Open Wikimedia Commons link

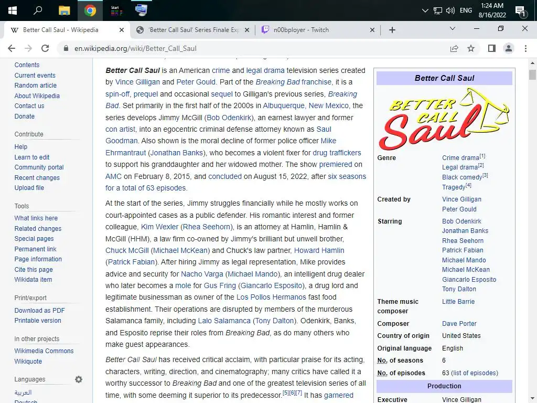pyautogui.click(x=44, y=351)
